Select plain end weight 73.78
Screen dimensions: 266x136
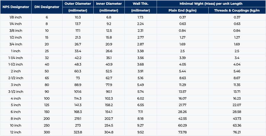[x=182, y=132]
